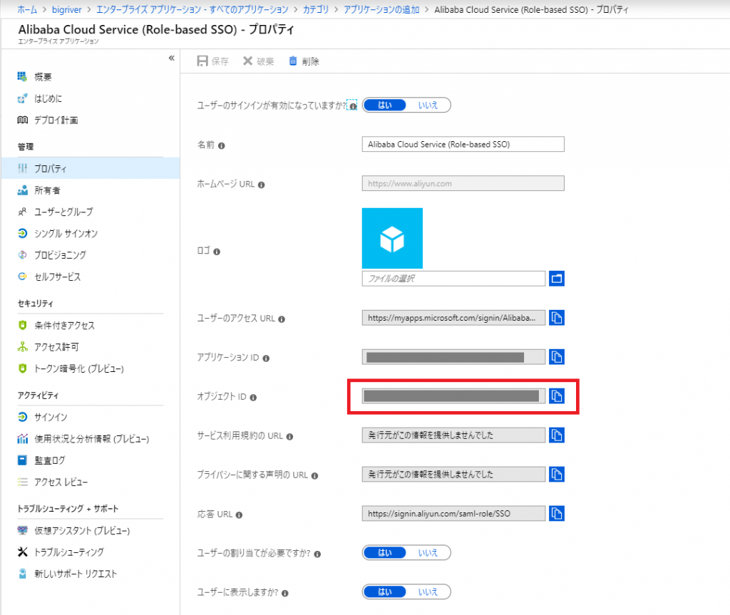Show info for オブジェクト ID
The image size is (730, 615).
(x=253, y=398)
